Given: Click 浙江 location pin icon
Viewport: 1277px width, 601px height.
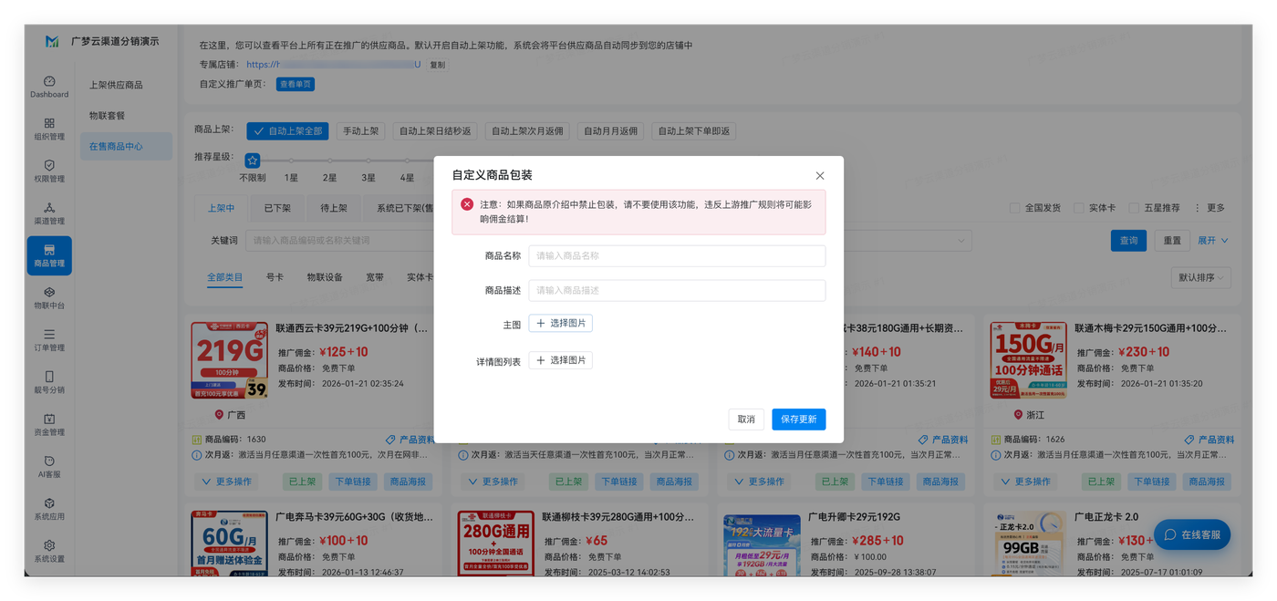Looking at the screenshot, I should tap(1018, 415).
